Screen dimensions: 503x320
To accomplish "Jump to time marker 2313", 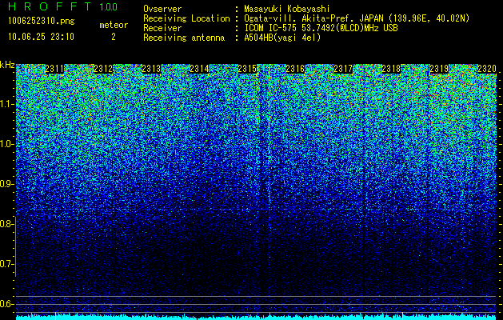I will click(x=151, y=69).
